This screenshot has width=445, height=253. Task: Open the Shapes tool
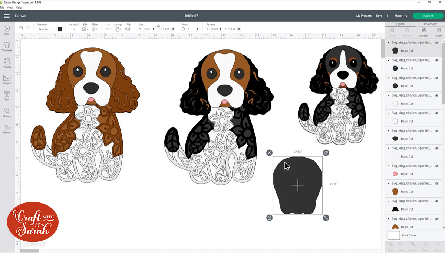point(7,112)
